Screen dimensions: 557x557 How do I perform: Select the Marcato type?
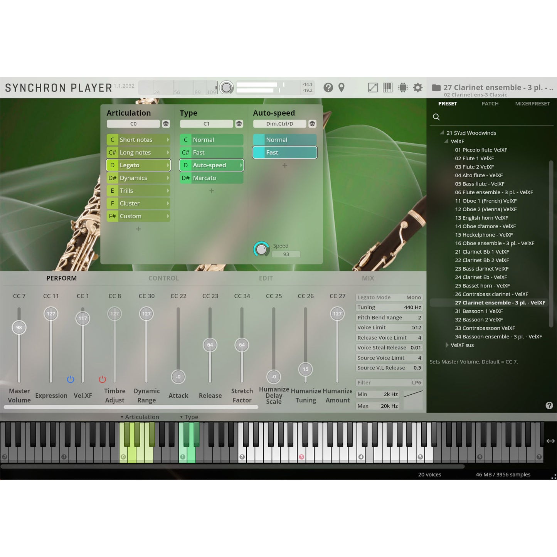tap(211, 178)
